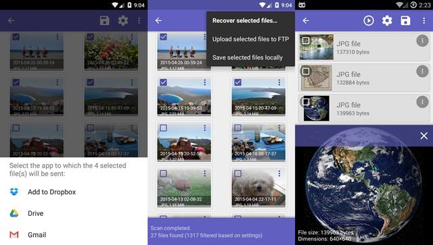The image size is (433, 245).
Task: Click Save selected files locally
Action: (x=248, y=57)
